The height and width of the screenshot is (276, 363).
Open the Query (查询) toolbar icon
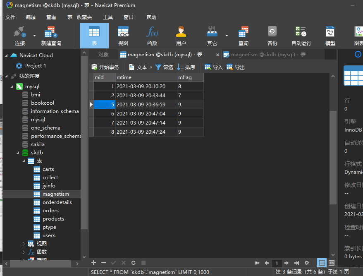click(244, 36)
